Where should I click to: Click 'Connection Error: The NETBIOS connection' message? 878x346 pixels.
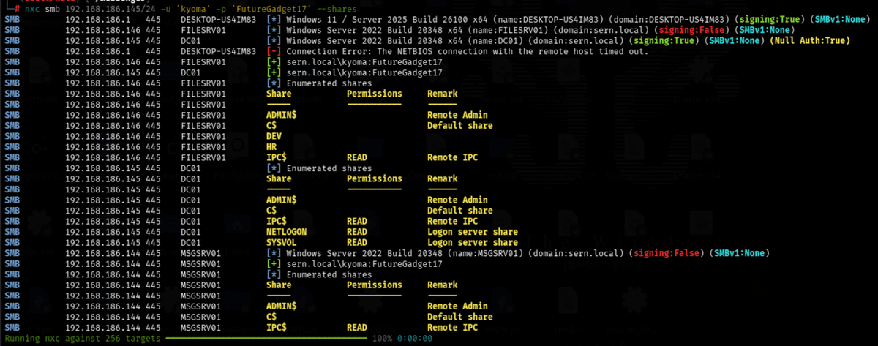(386, 52)
